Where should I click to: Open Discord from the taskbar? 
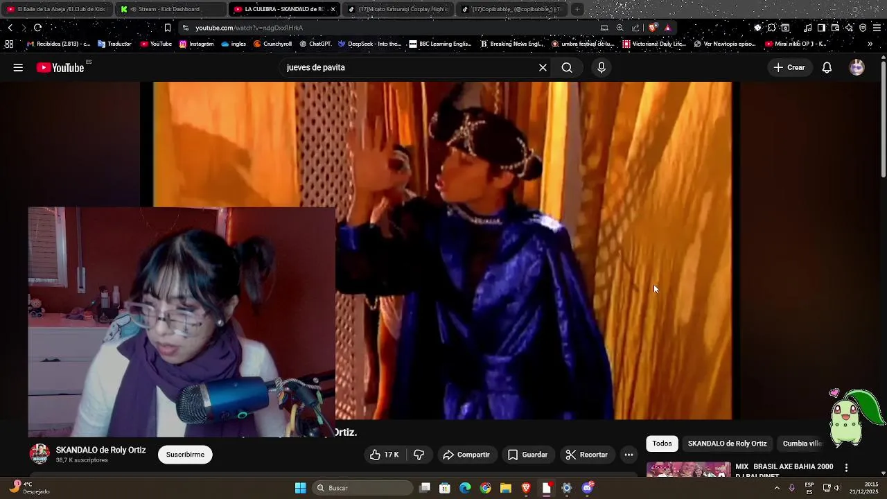[x=588, y=488]
